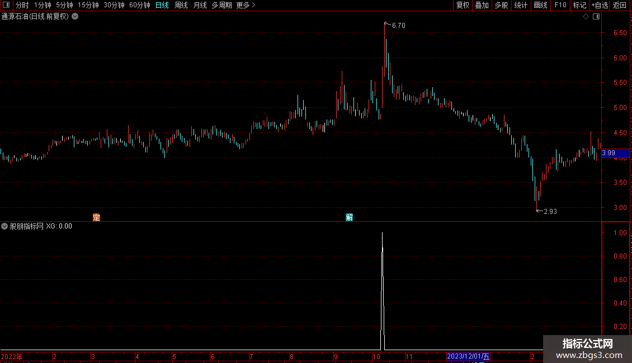Open the 画线 drawing tools
The width and height of the screenshot is (632, 363).
(540, 5)
